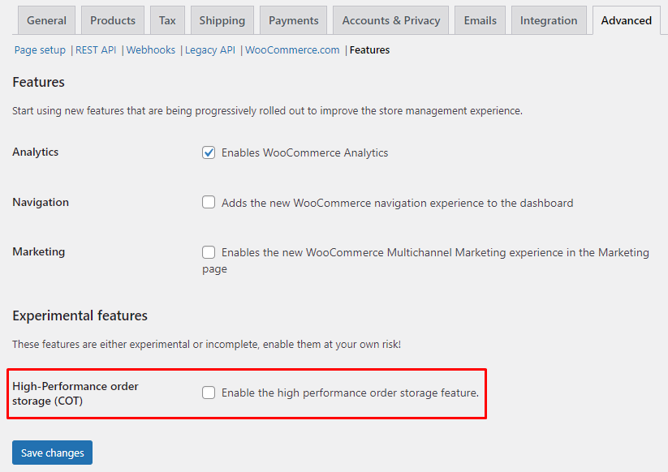Image resolution: width=668 pixels, height=472 pixels.
Task: Disable the WooCommerce Analytics checkbox
Action: coord(209,152)
